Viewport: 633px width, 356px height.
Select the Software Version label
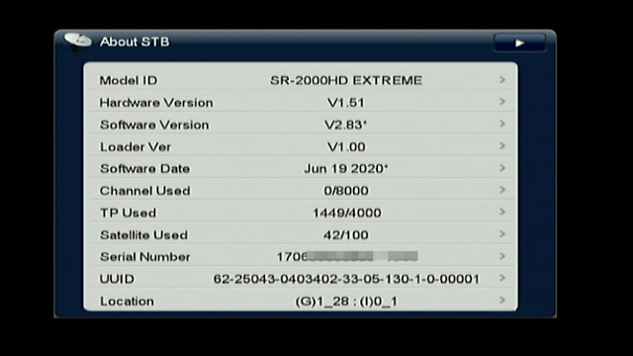(154, 125)
